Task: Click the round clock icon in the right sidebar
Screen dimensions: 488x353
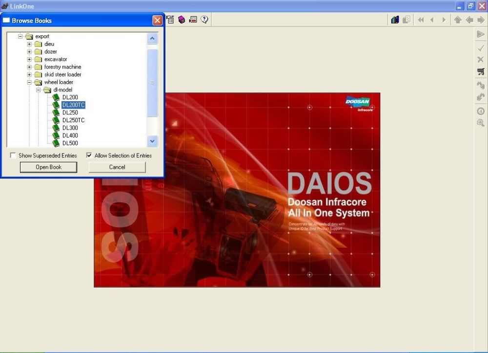Action: click(481, 111)
